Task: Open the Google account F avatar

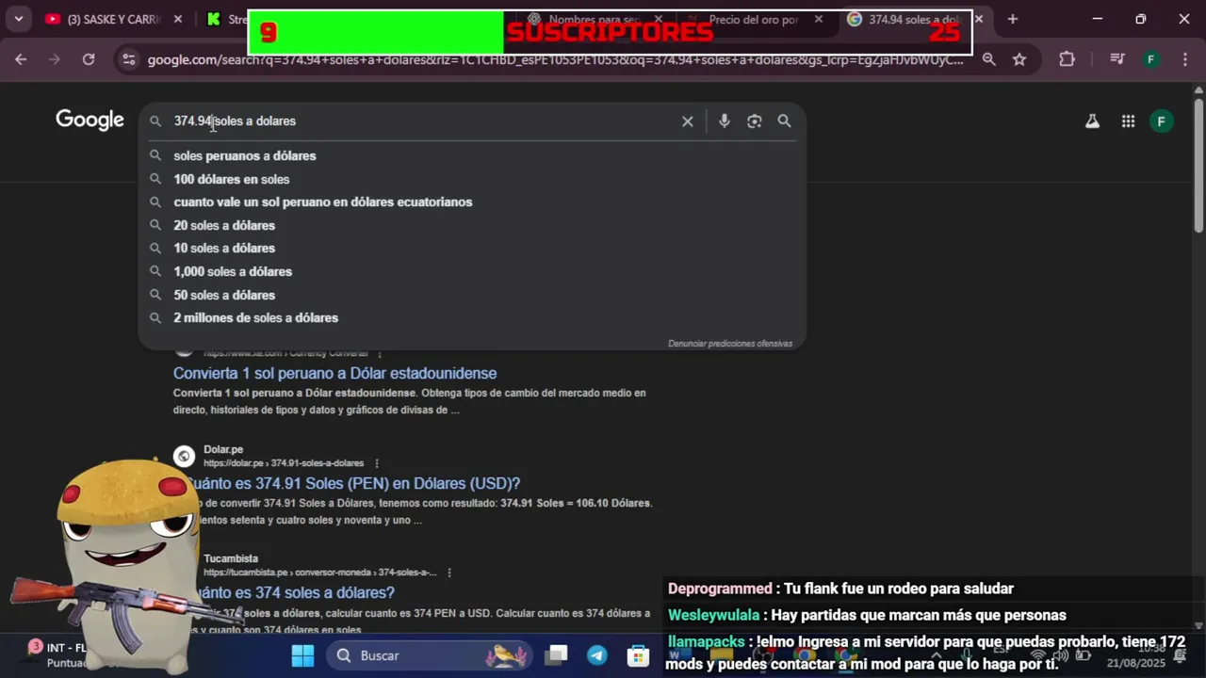Action: pyautogui.click(x=1162, y=121)
